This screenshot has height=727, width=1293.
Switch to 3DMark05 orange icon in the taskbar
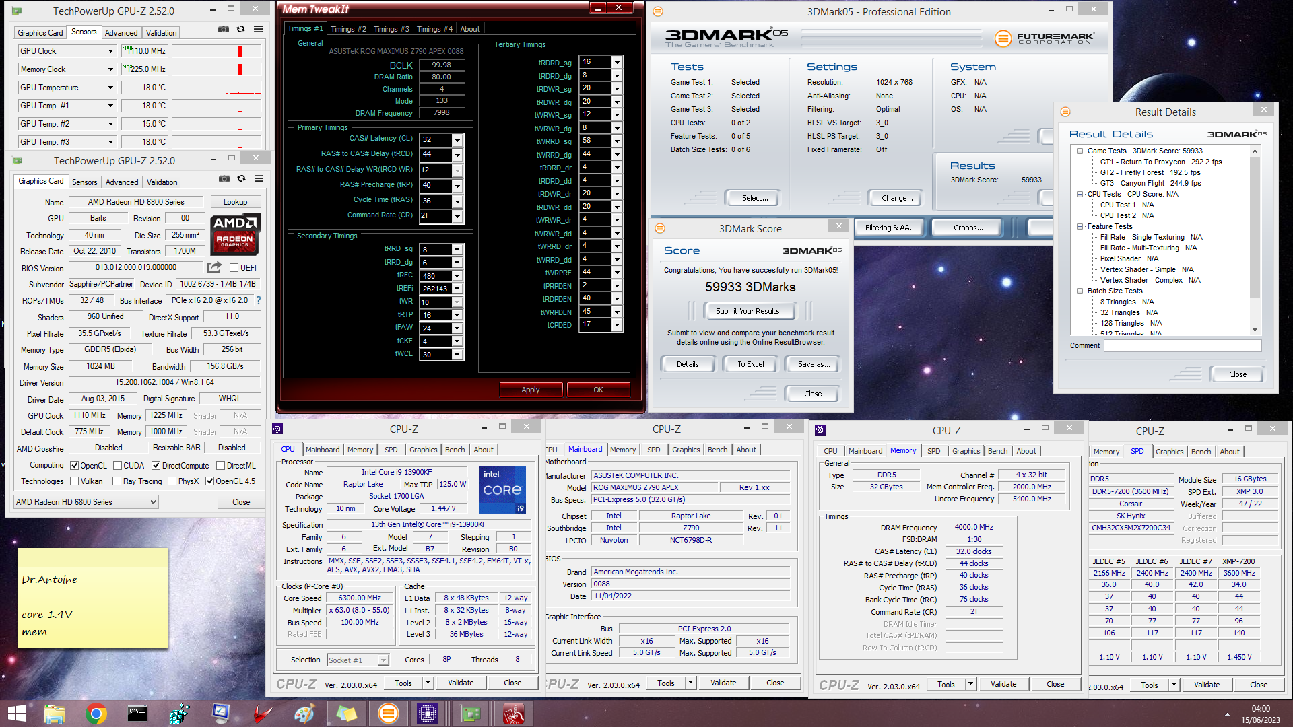389,714
